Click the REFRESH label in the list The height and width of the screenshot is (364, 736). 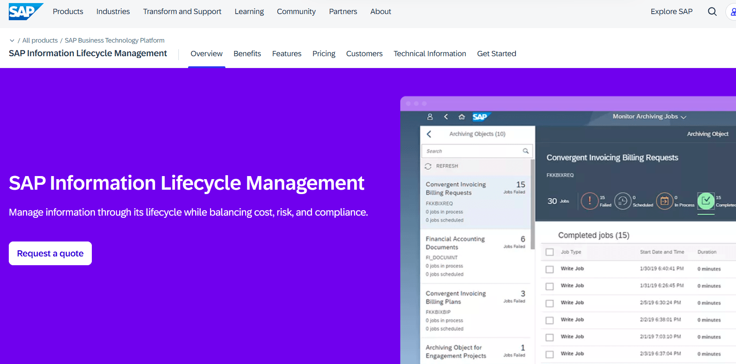coord(447,166)
